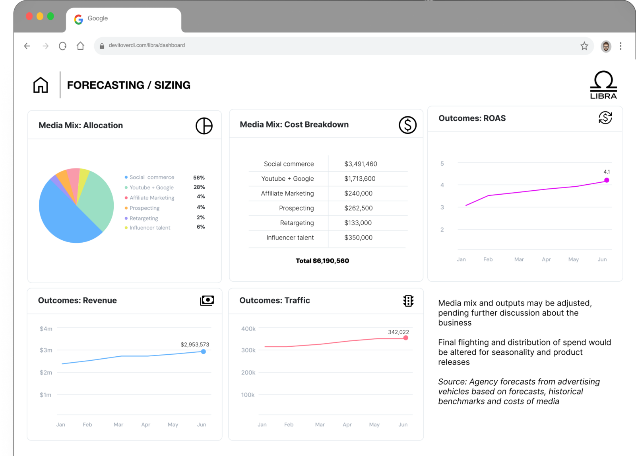Image resolution: width=636 pixels, height=456 pixels.
Task: Click the address bar URL field
Action: click(x=318, y=46)
